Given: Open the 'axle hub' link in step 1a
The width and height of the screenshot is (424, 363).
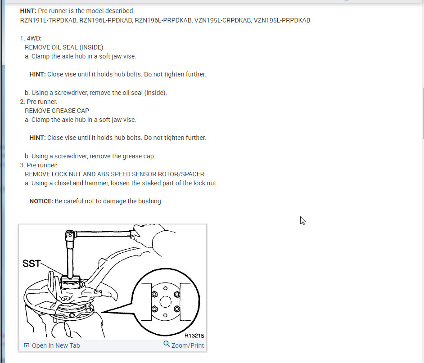Looking at the screenshot, I should click(73, 56).
